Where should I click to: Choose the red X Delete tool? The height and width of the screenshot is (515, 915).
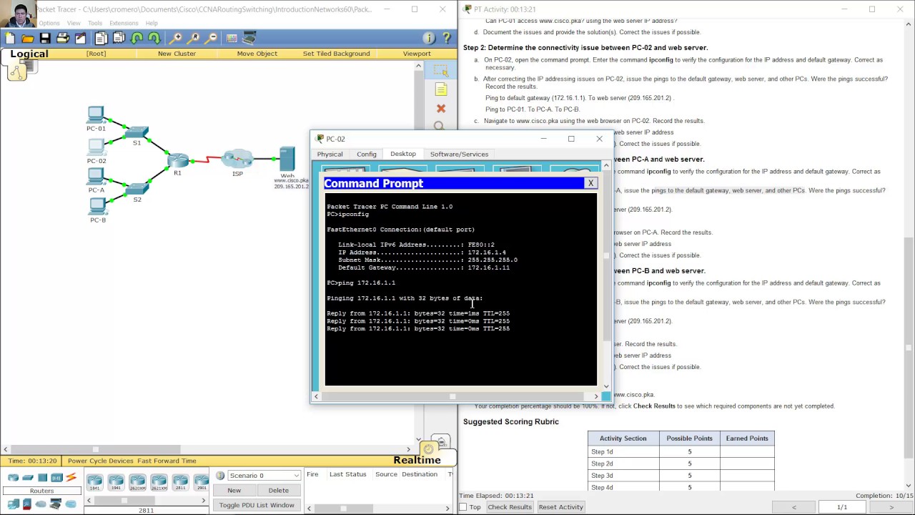point(441,108)
